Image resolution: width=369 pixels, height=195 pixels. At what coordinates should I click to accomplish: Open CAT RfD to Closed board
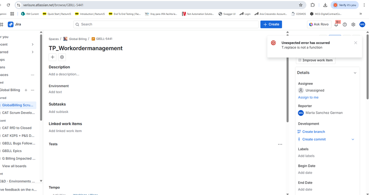[17, 128]
